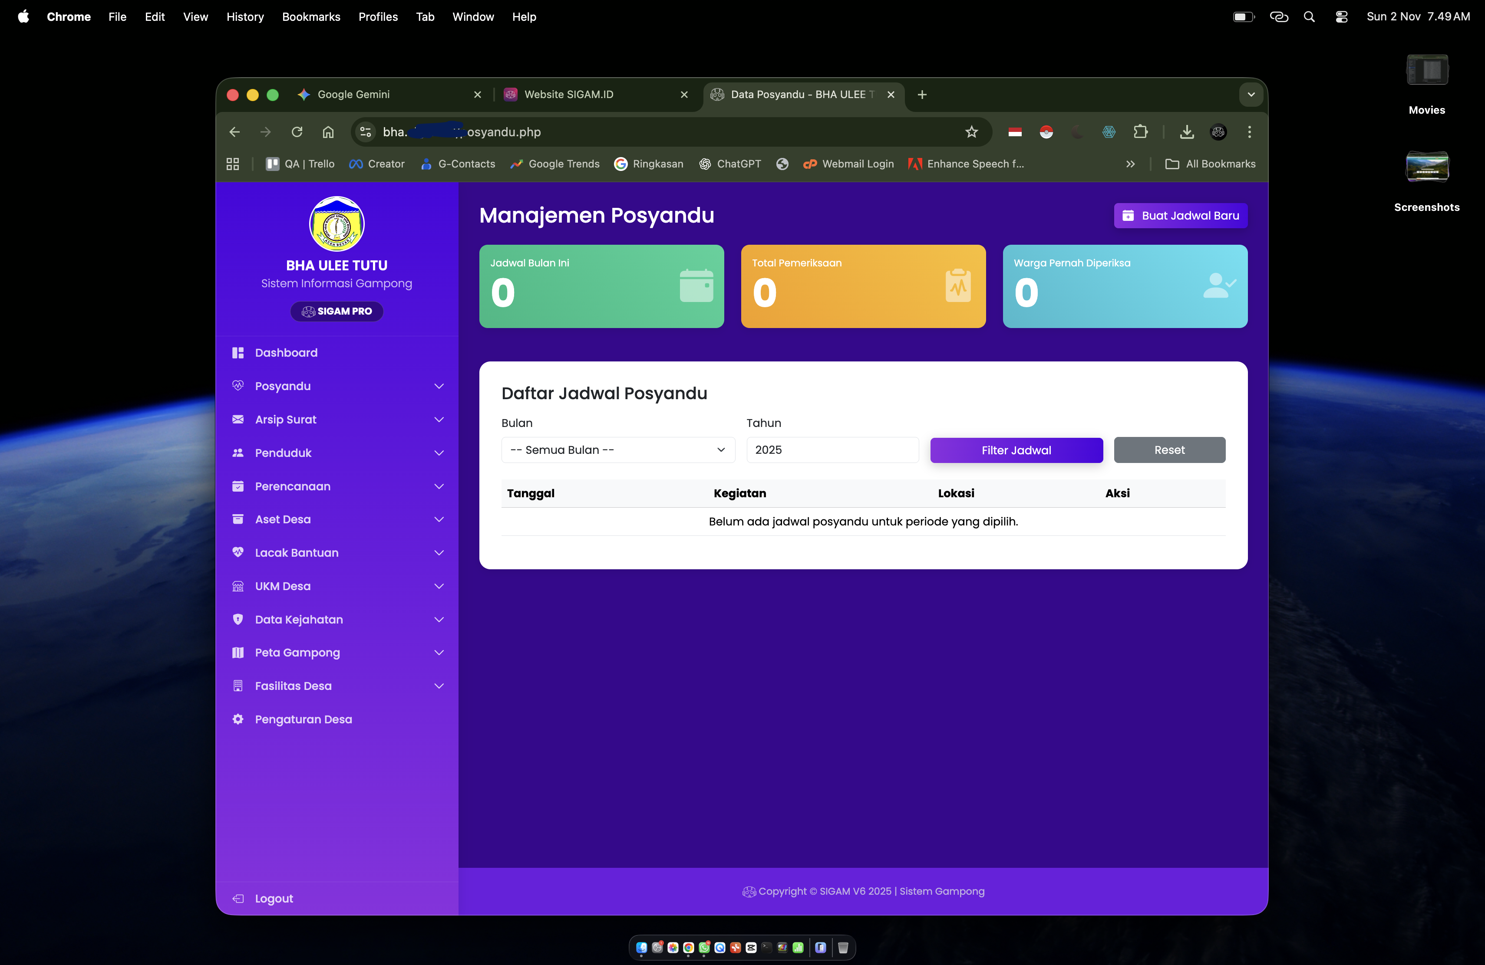Click the Reset button
Viewport: 1485px width, 965px height.
[1168, 450]
